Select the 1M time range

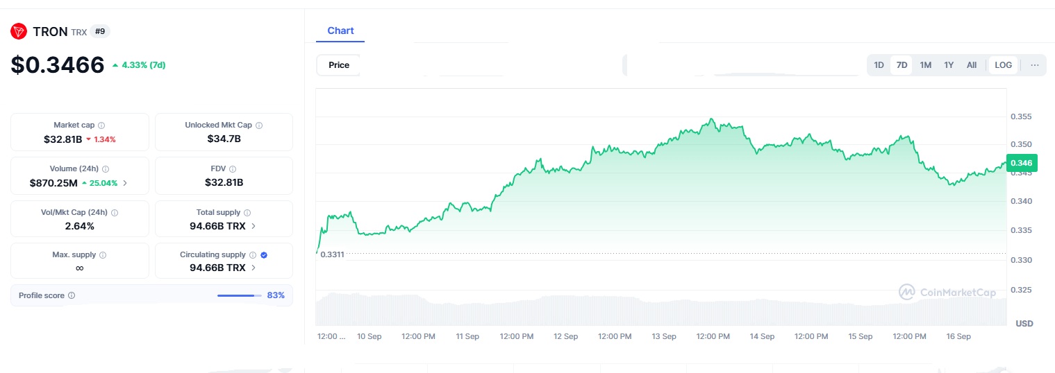(925, 65)
